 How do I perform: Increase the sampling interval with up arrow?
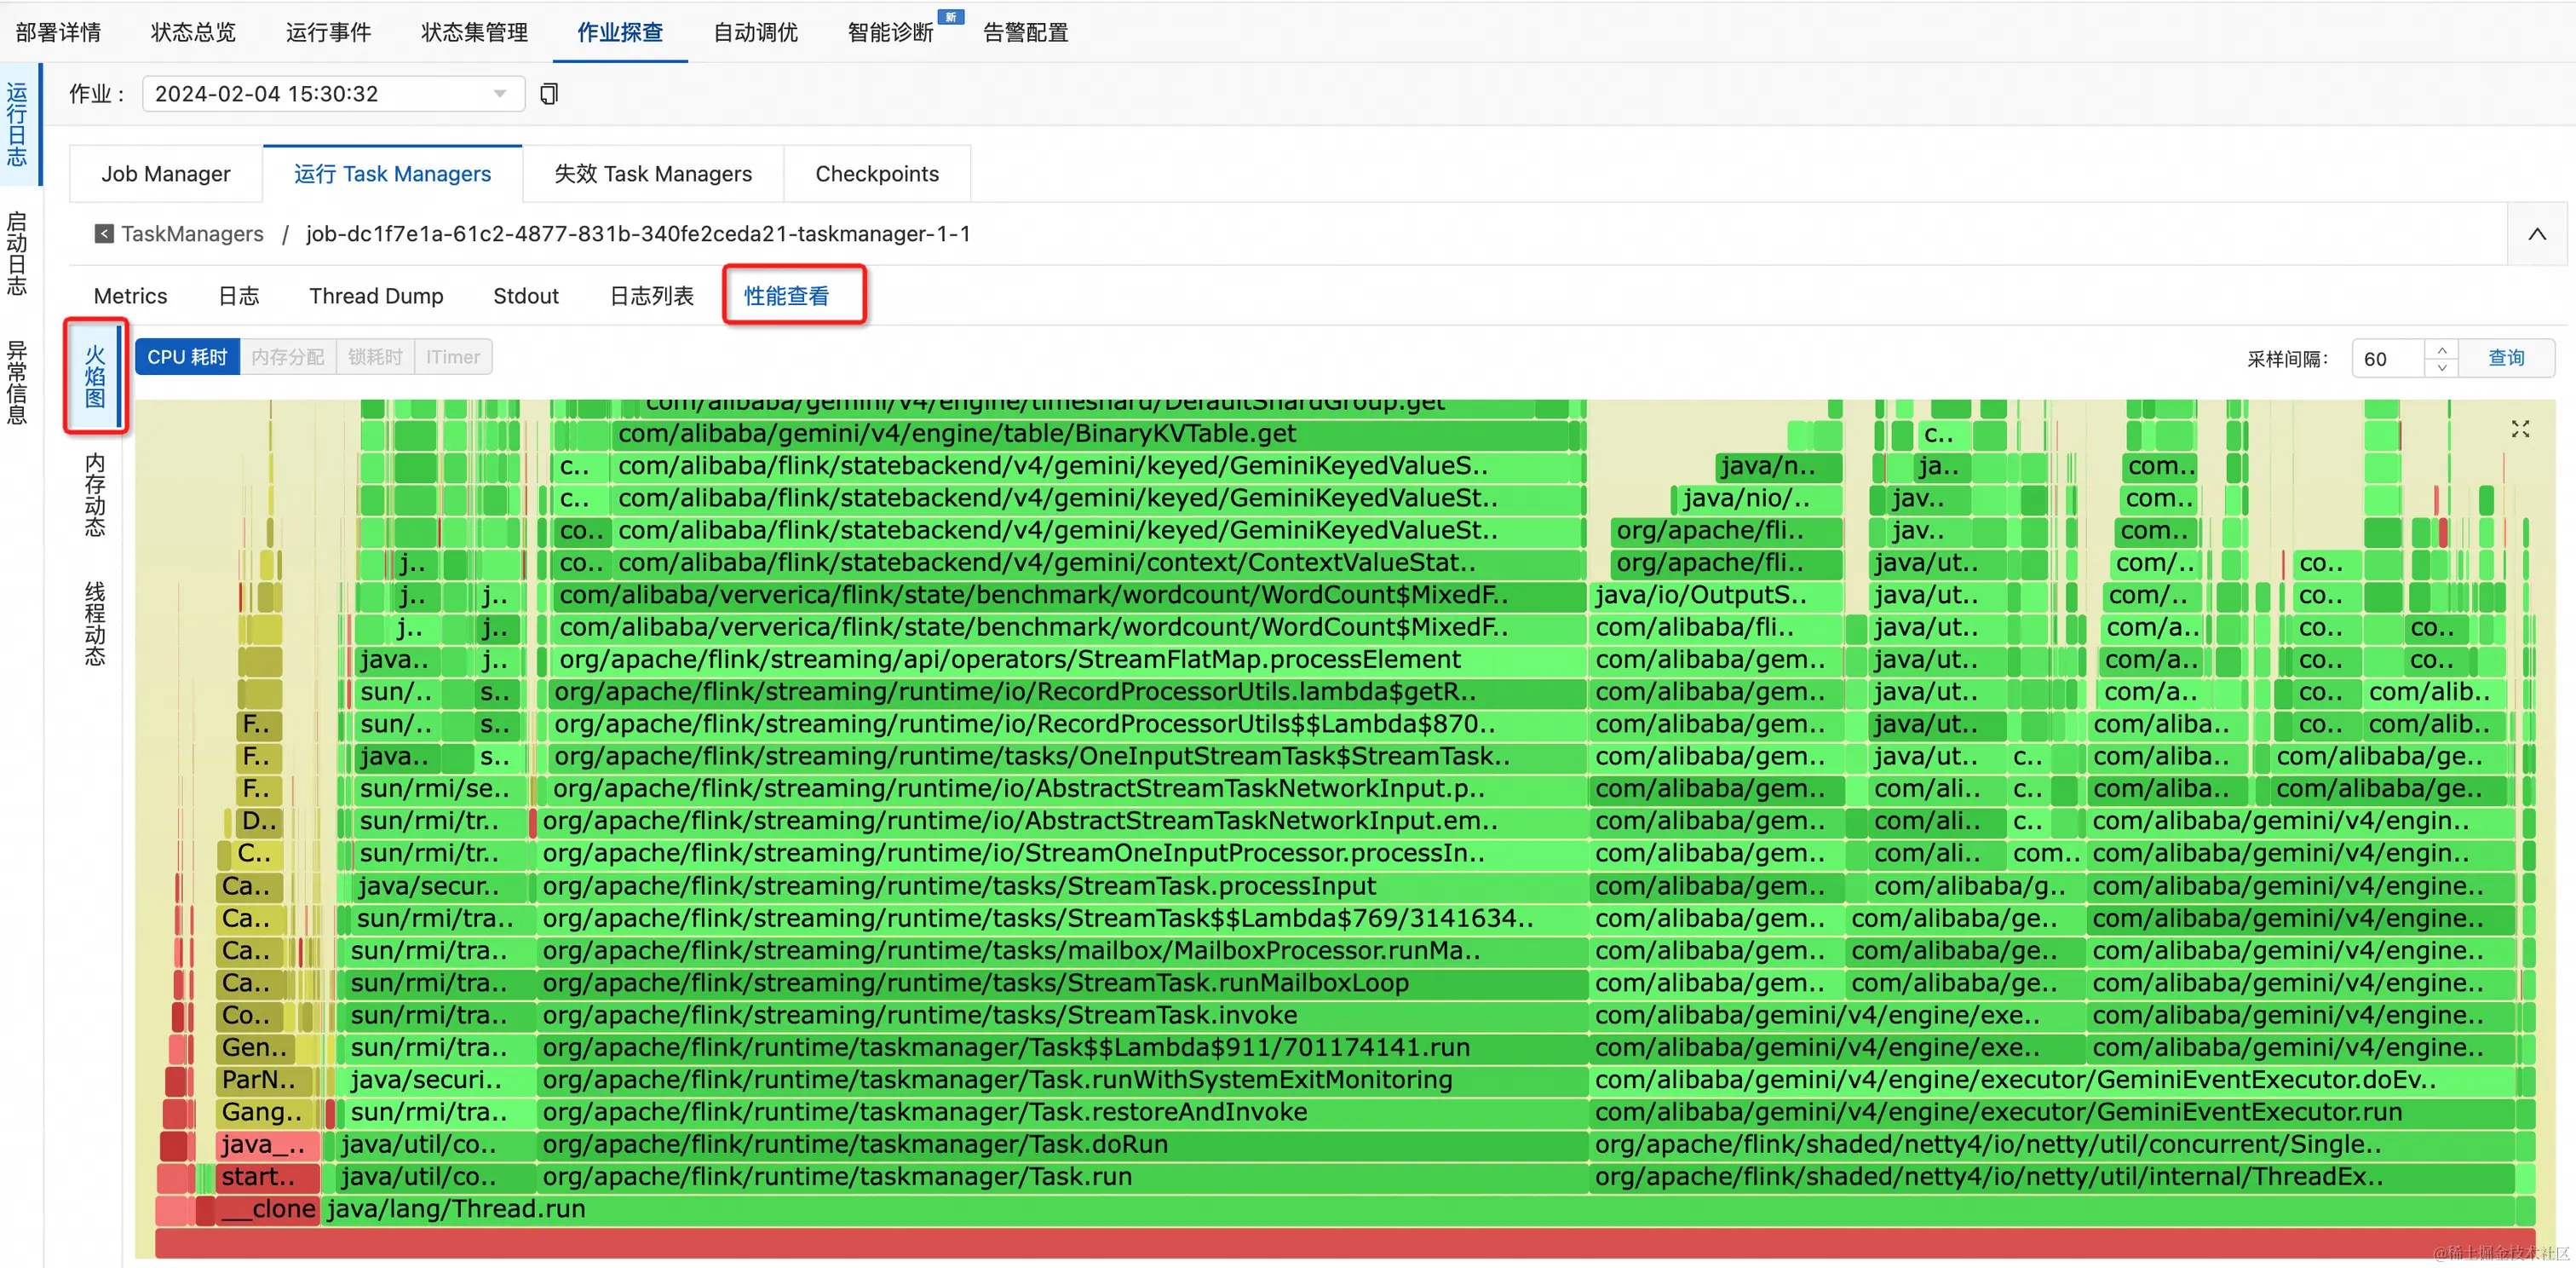point(2441,349)
